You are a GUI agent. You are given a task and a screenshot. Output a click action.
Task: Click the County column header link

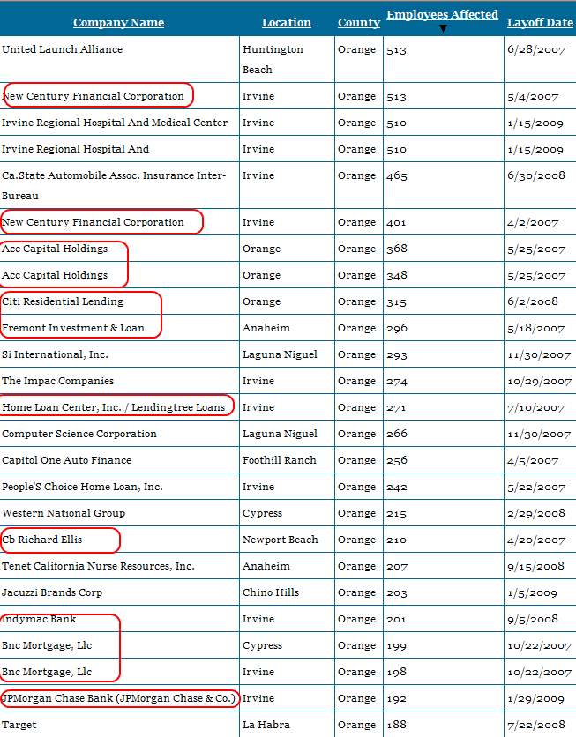click(359, 23)
